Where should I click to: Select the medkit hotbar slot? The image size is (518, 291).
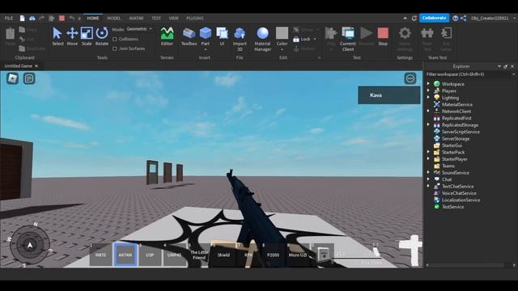click(323, 255)
